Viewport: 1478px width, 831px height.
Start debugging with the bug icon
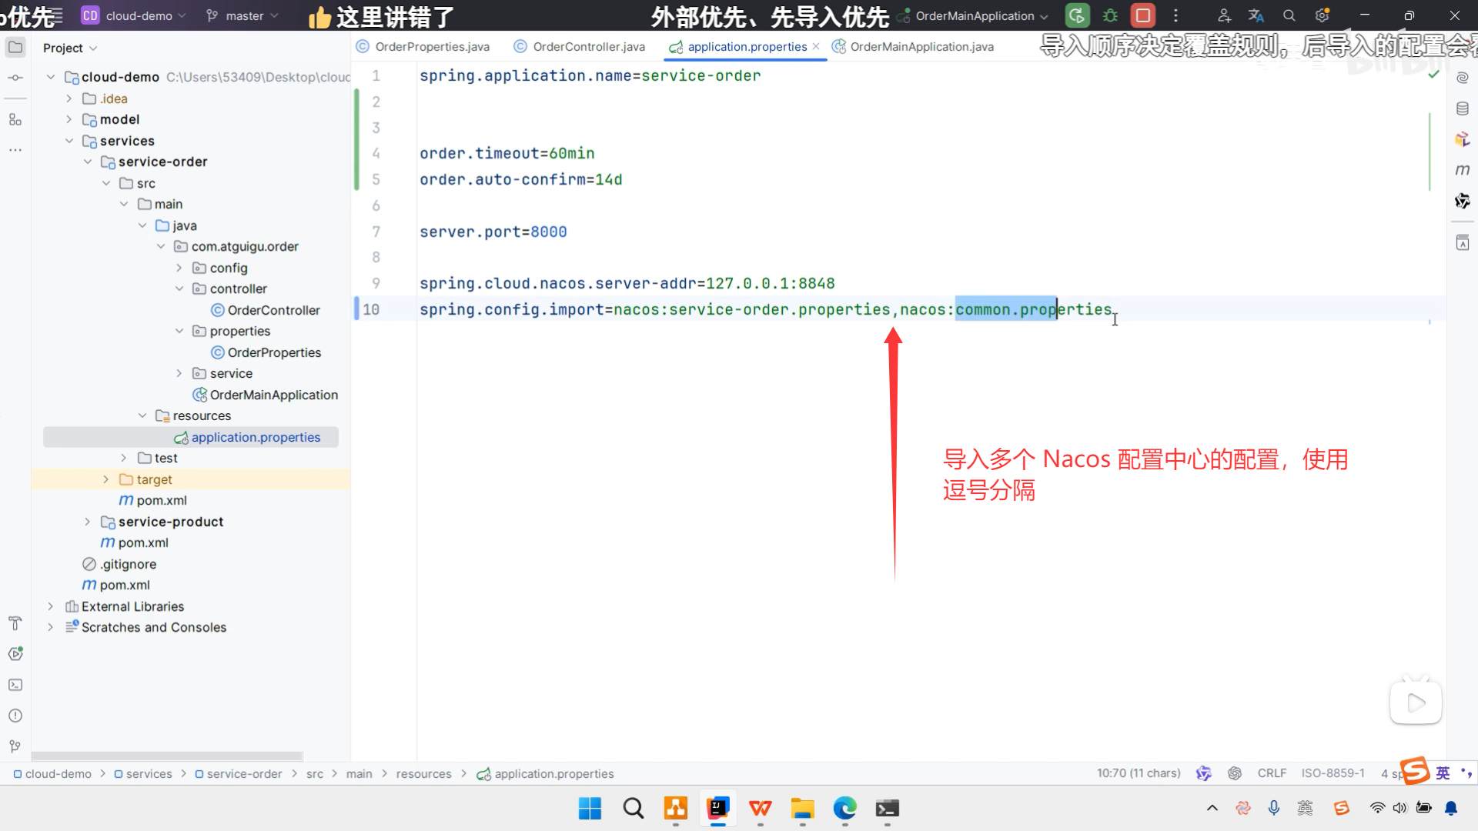1109,15
